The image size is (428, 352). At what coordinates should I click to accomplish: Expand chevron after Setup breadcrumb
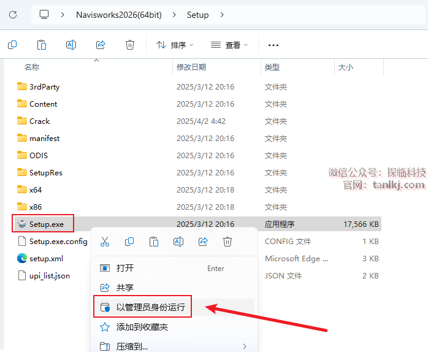coord(222,15)
